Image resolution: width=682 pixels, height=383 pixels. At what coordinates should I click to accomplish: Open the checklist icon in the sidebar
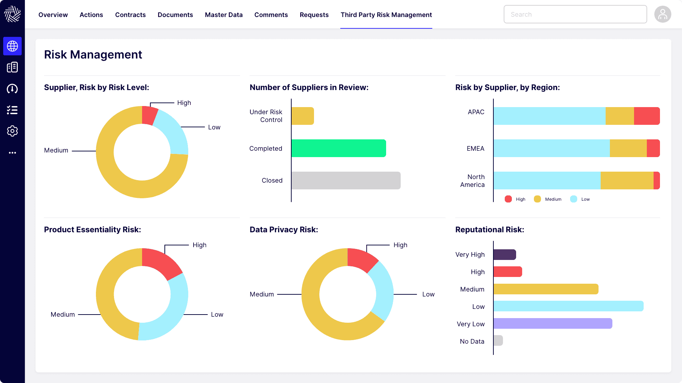(12, 110)
